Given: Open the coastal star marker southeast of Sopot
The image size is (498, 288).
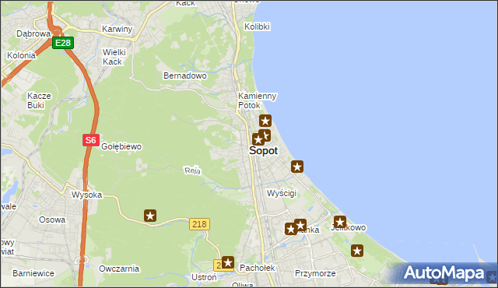Looking at the screenshot, I should pos(297,167).
